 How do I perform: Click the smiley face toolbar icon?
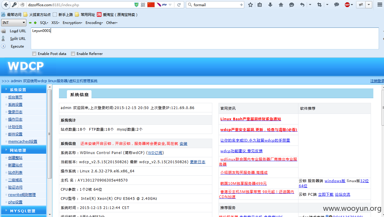coord(292,5)
